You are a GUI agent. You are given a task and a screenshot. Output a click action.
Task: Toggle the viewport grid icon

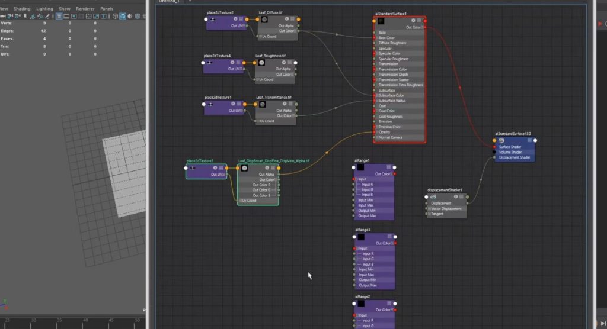pos(59,16)
